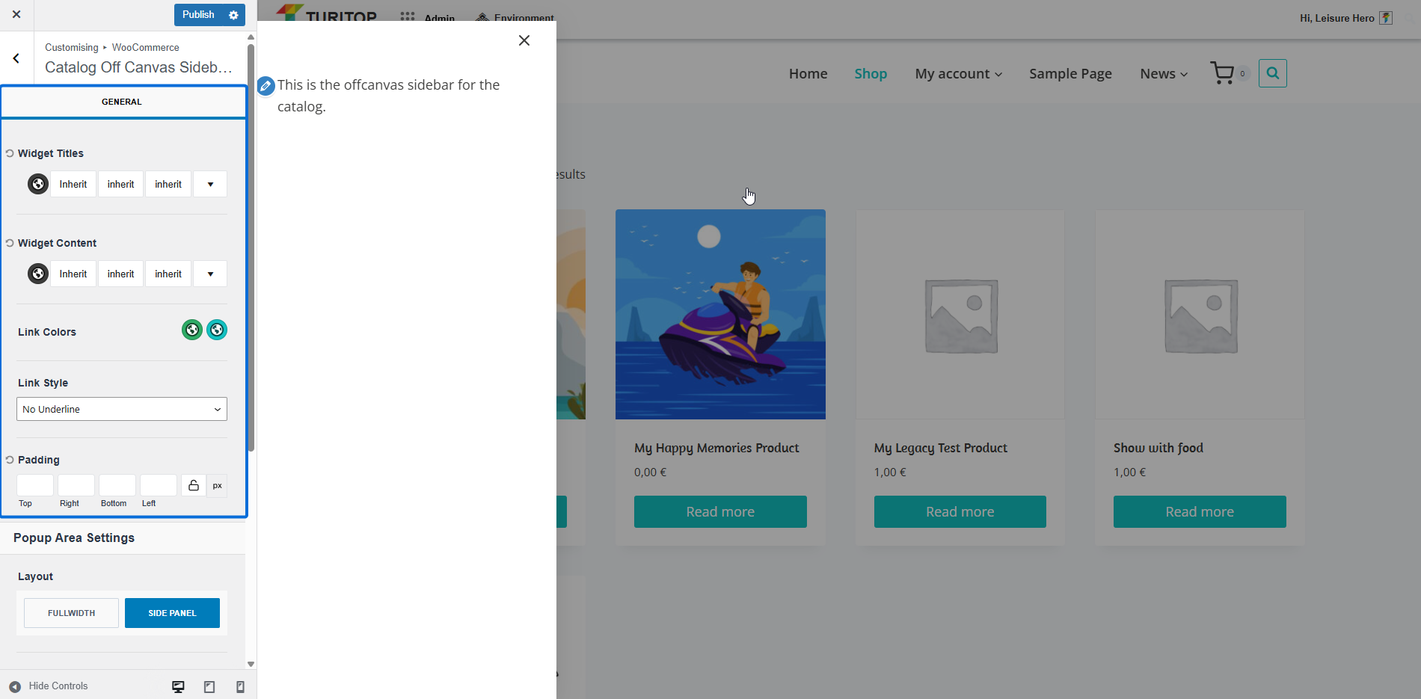Click the Publish button
1421x699 pixels.
pyautogui.click(x=198, y=15)
